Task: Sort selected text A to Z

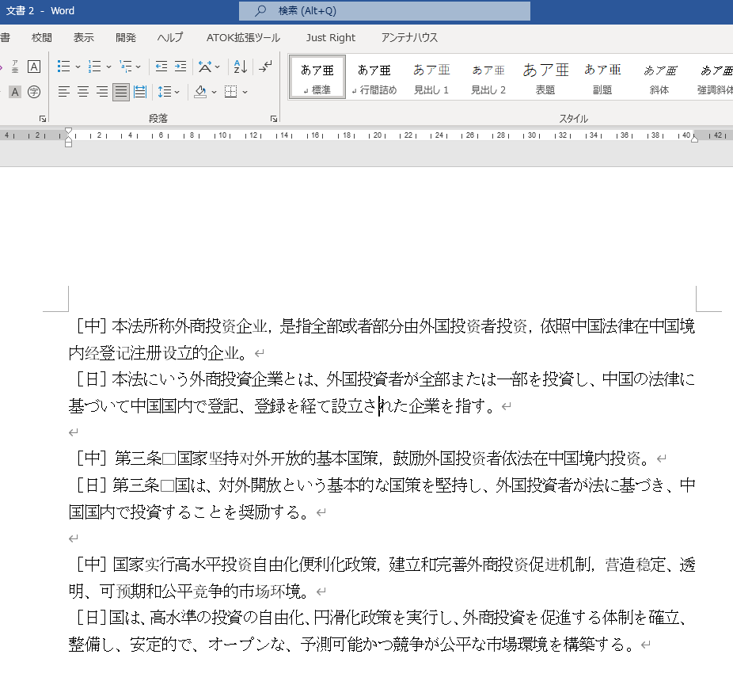Action: [241, 67]
